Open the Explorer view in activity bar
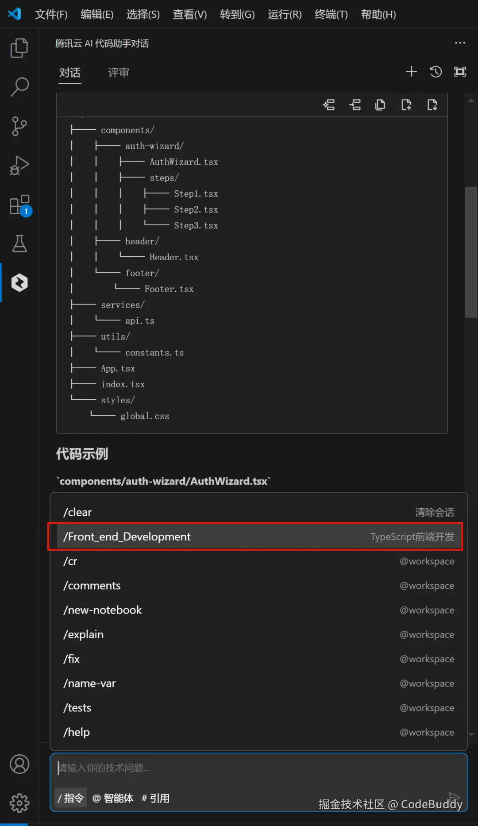Screen dimensions: 478x826 click(x=19, y=48)
